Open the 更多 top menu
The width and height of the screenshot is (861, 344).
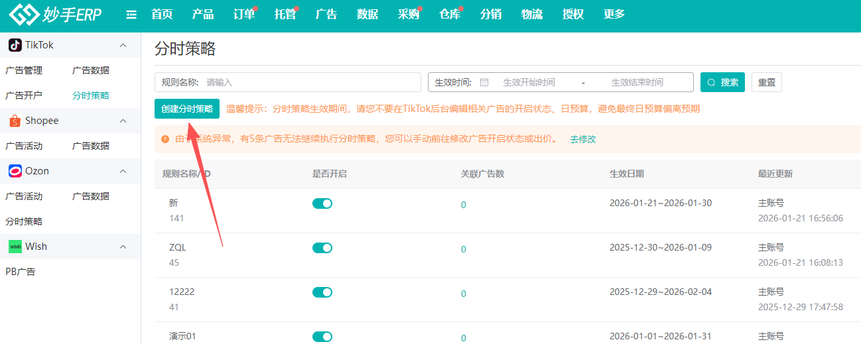[614, 15]
